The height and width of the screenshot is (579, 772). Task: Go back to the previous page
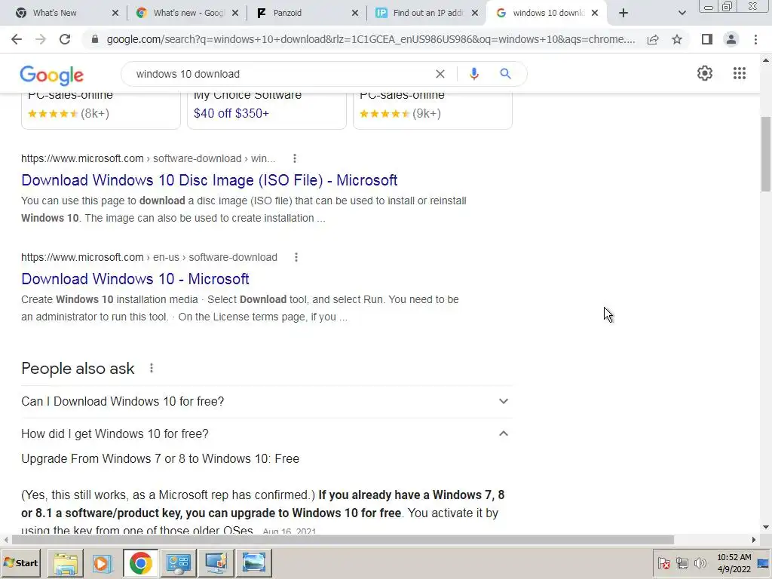click(x=17, y=39)
